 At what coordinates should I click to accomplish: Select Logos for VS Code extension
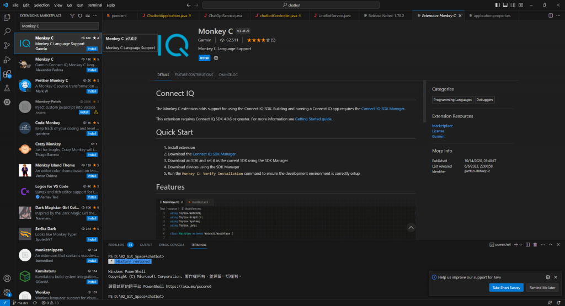click(x=58, y=191)
